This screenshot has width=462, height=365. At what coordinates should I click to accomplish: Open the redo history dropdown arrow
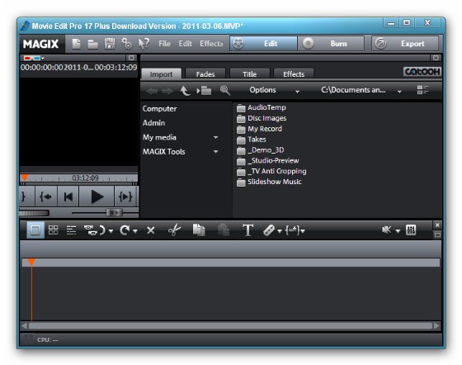pyautogui.click(x=135, y=231)
